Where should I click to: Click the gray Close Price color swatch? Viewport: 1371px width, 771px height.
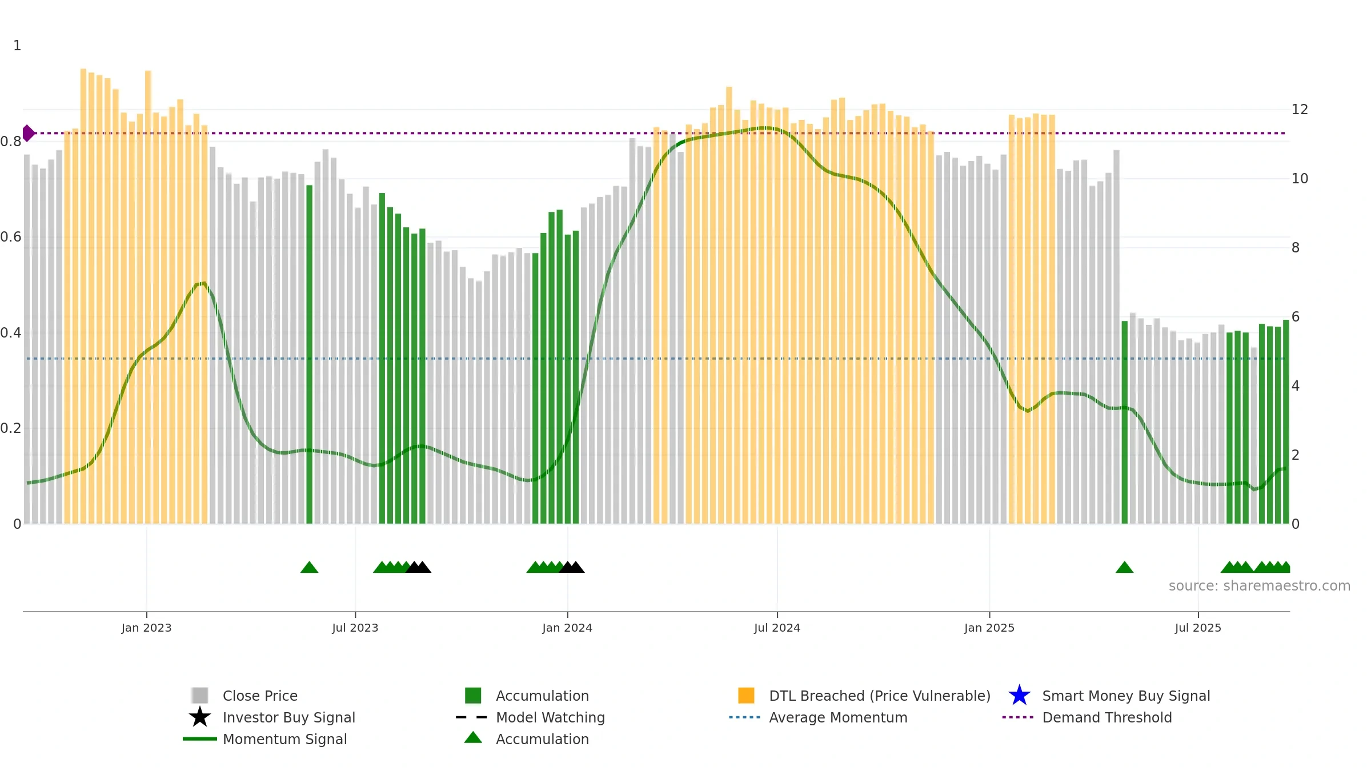(200, 695)
